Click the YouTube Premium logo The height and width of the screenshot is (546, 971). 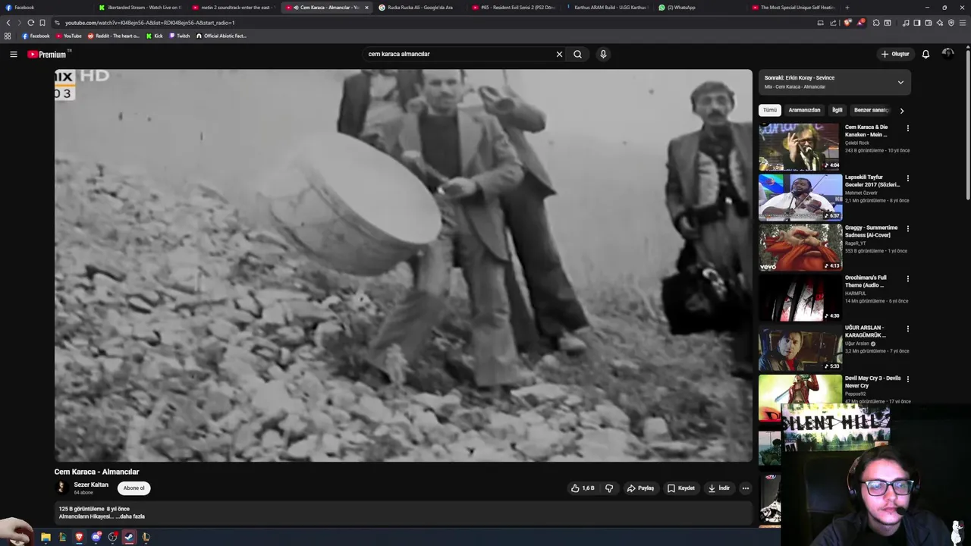[49, 54]
